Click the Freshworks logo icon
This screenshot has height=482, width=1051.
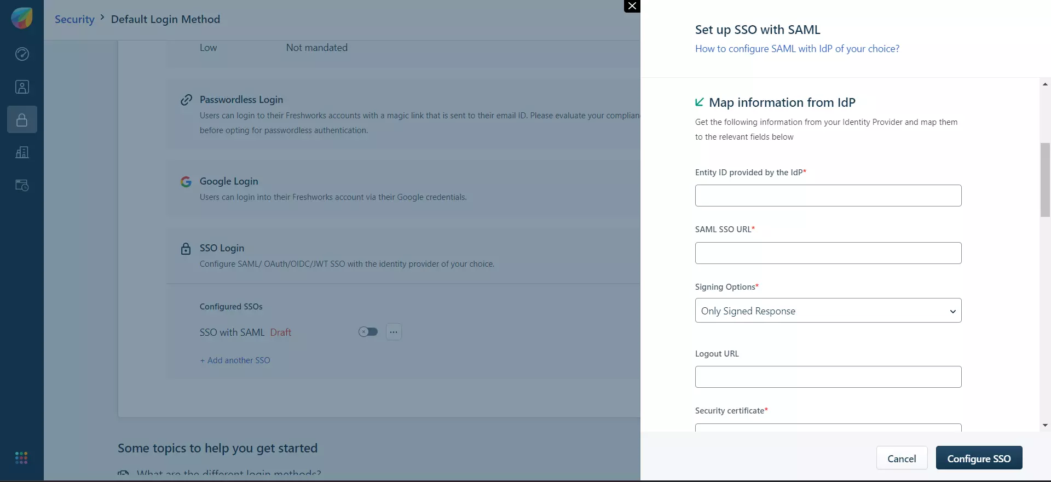coord(22,18)
